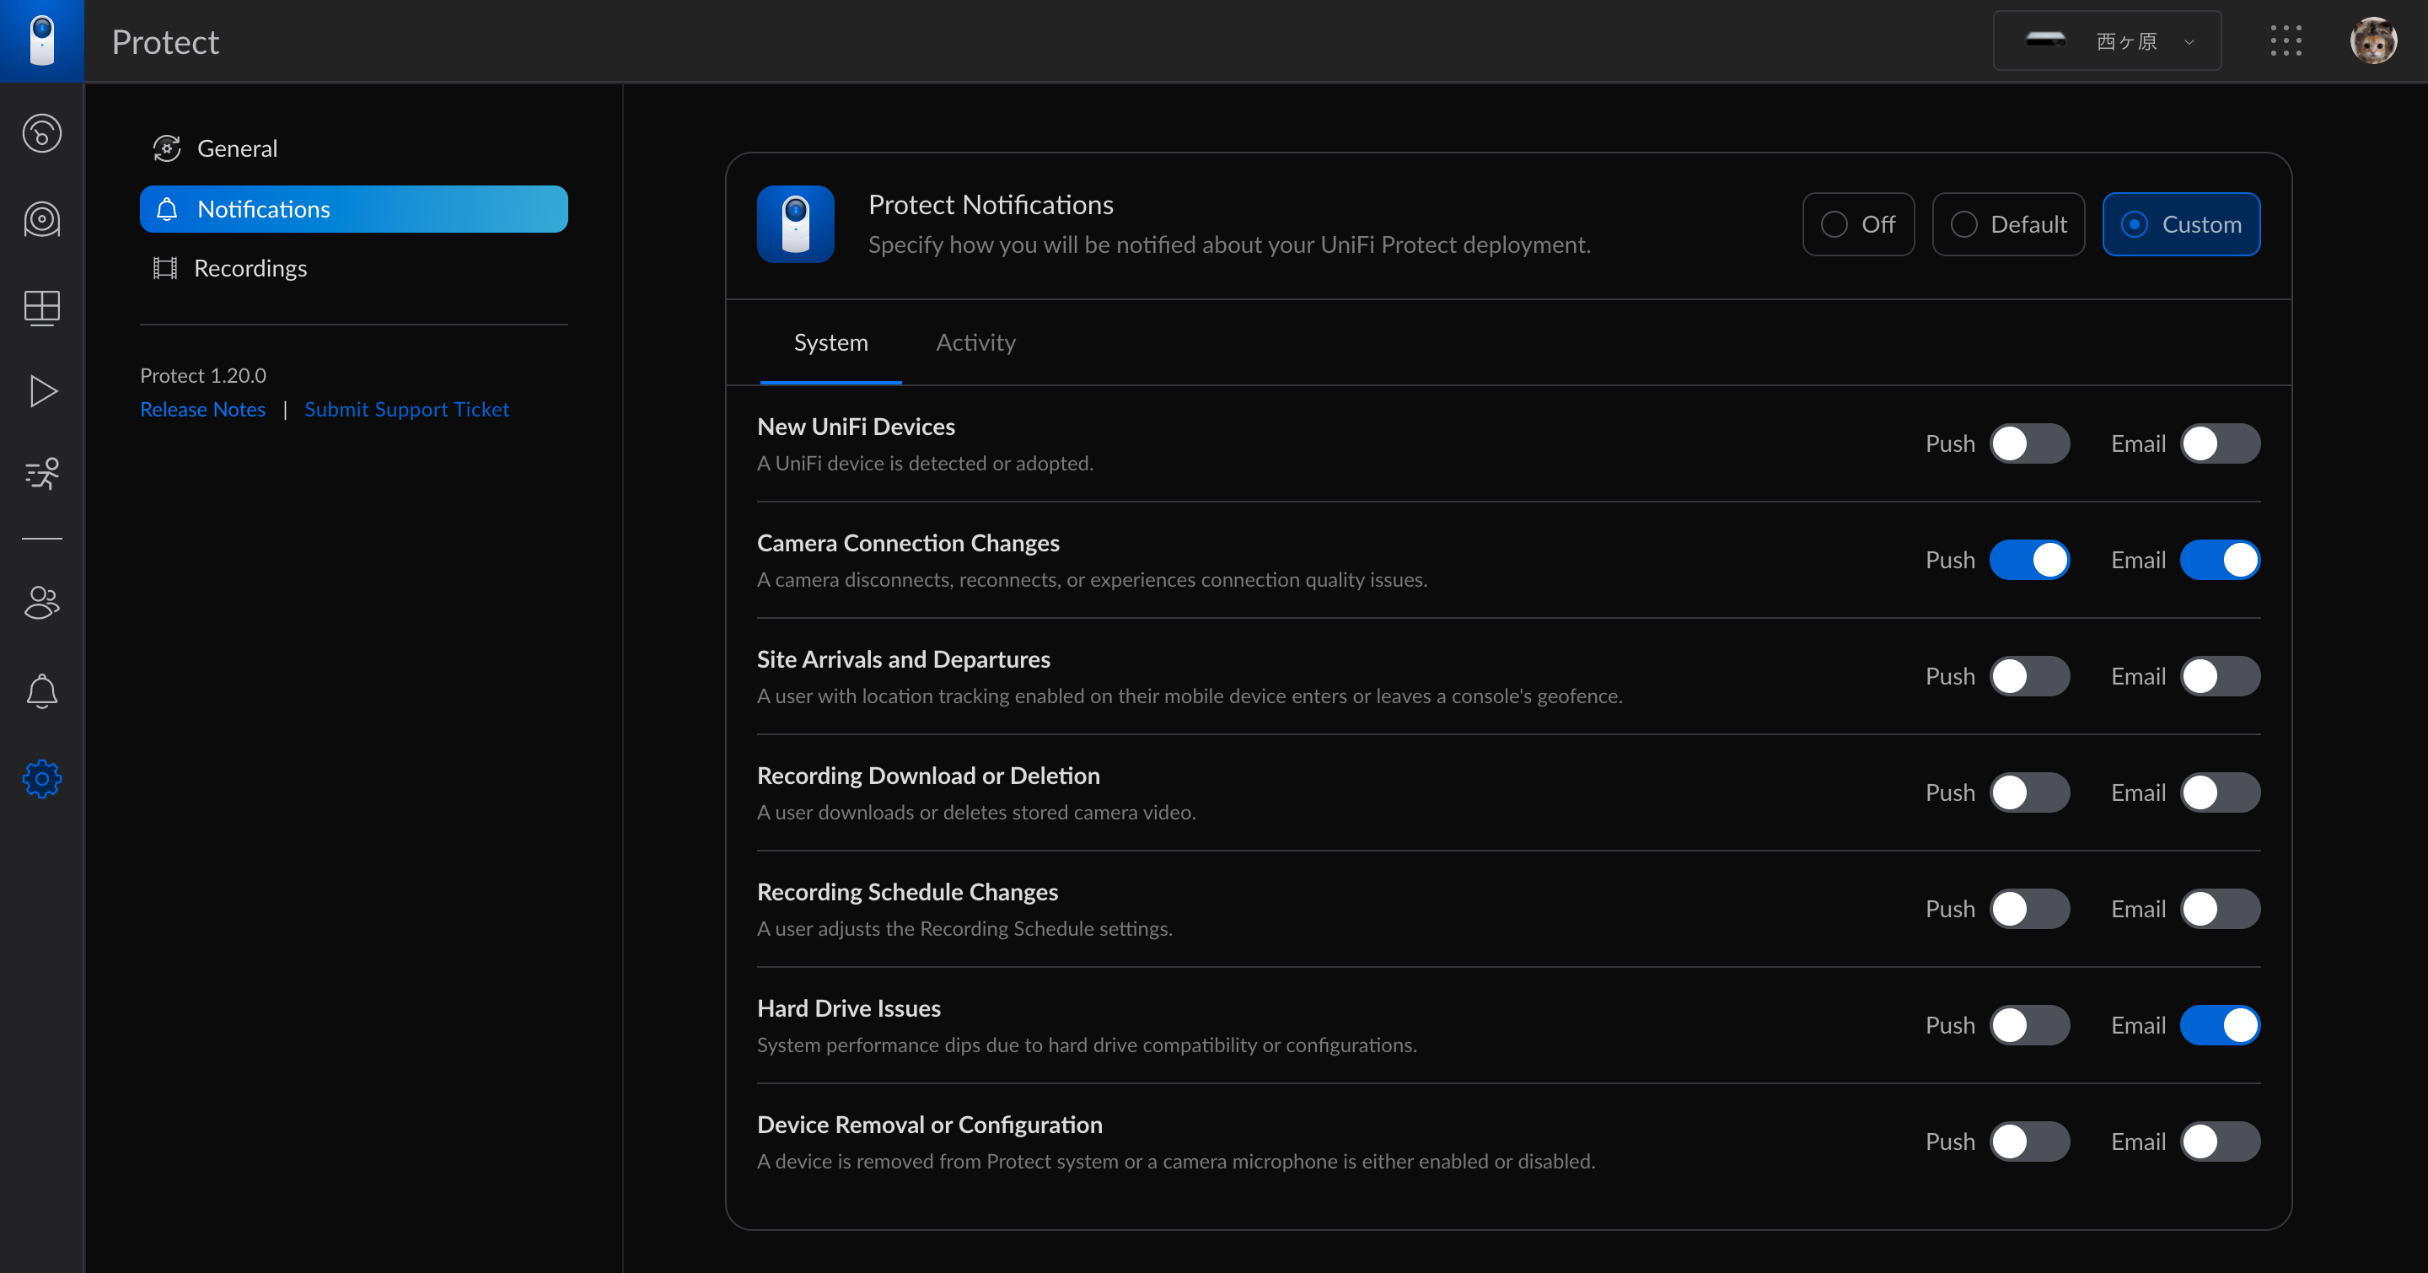The image size is (2428, 1273).
Task: Click the Protect title in the header
Action: tap(165, 41)
